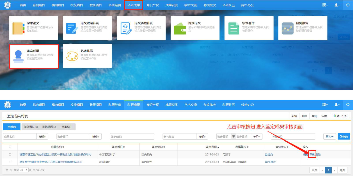Open the records-per-page dropdown showing 20
The height and width of the screenshot is (176, 353).
[x=24, y=170]
